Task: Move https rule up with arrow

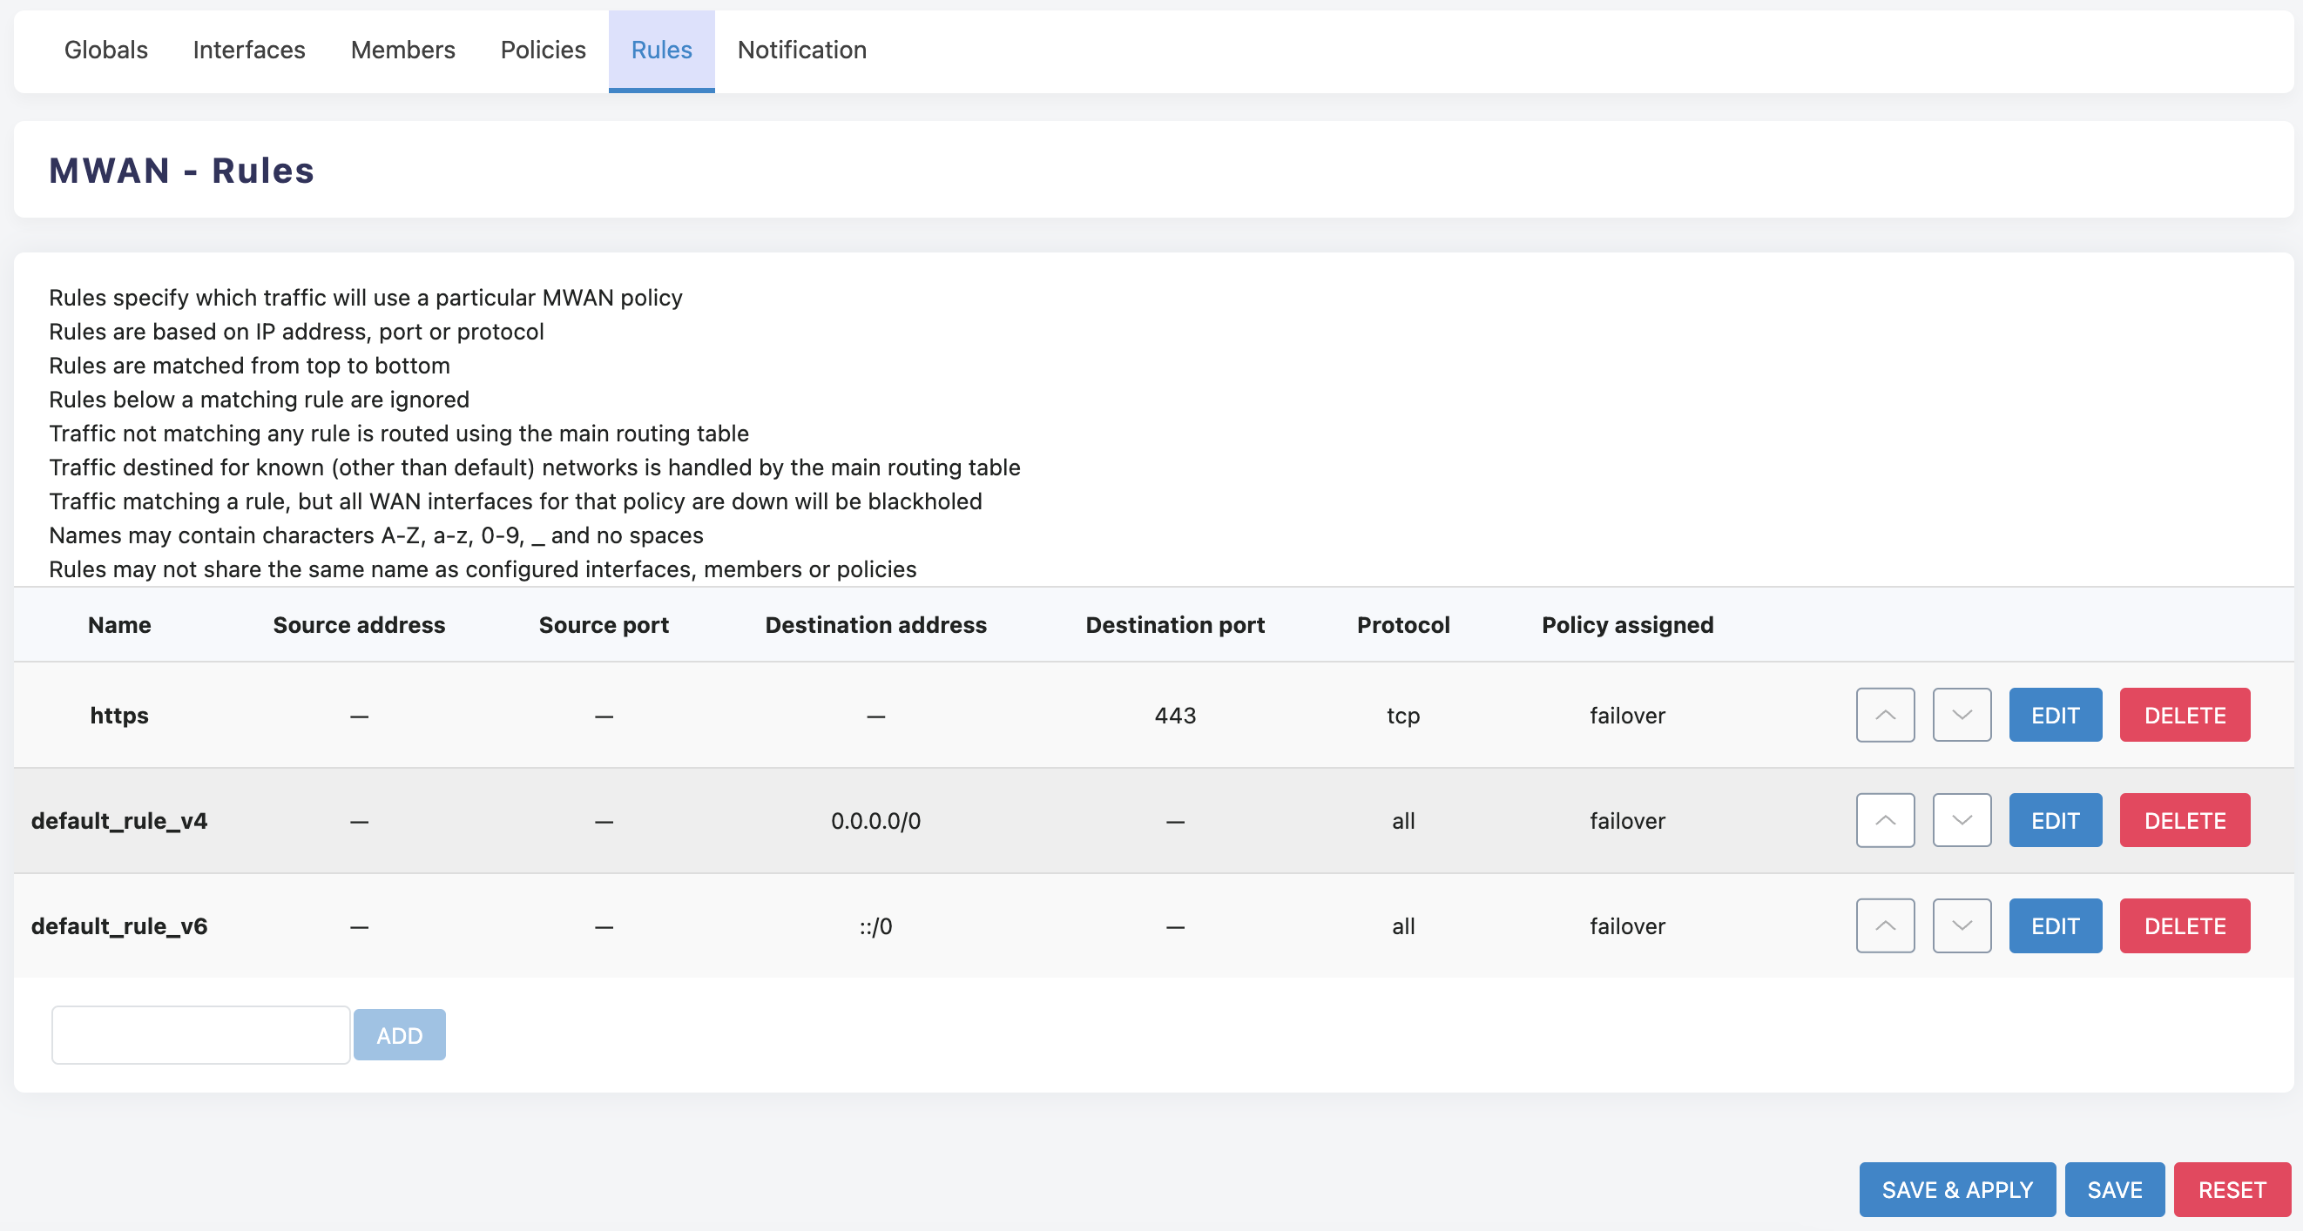Action: 1885,715
